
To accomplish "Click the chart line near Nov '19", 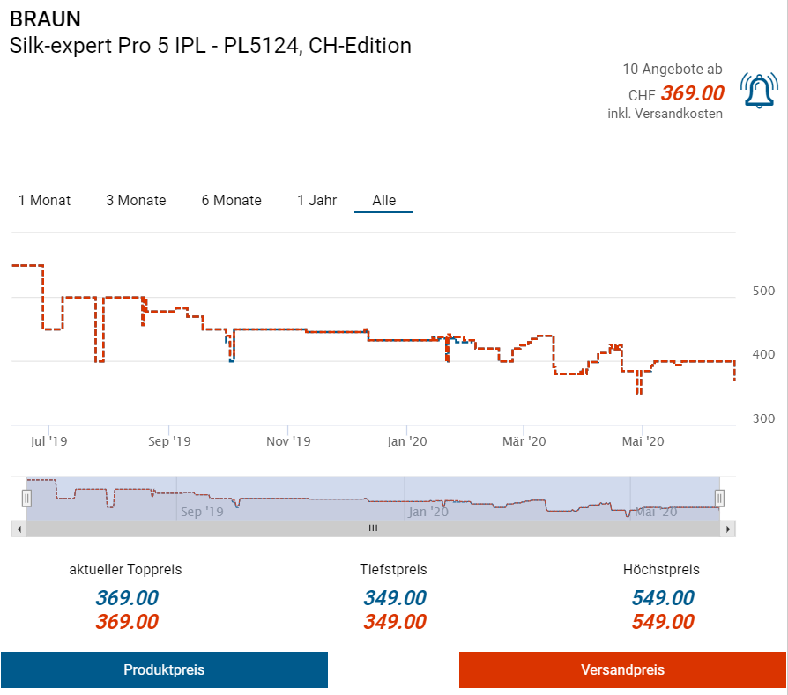I will (291, 329).
